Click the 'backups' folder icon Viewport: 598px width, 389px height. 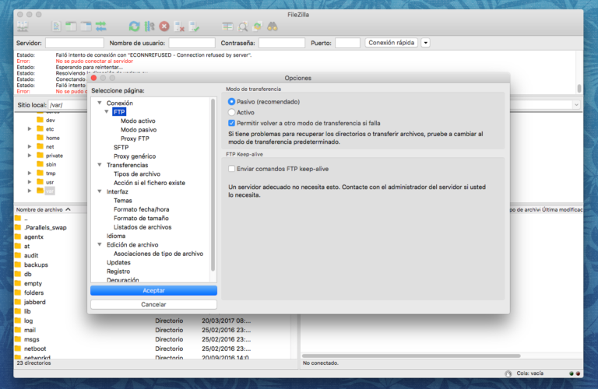(x=18, y=265)
